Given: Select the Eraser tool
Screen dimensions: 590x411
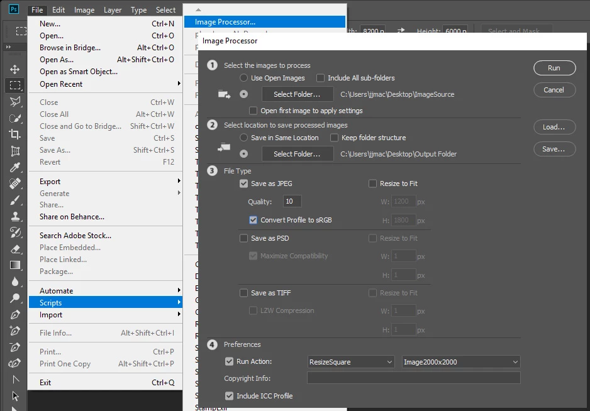Looking at the screenshot, I should (x=14, y=249).
